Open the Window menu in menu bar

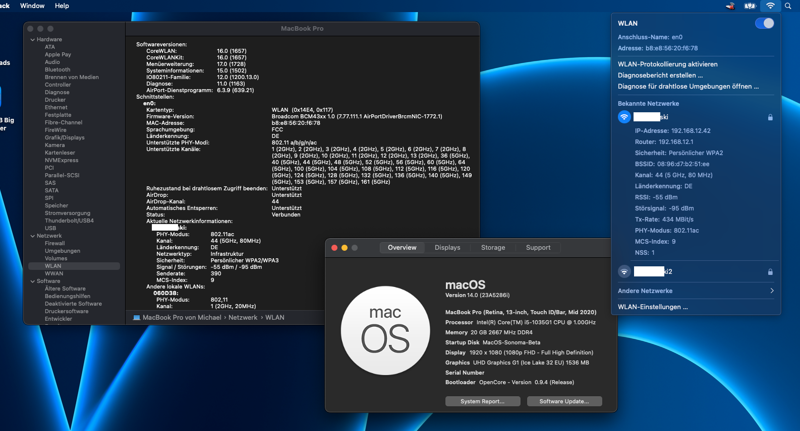(32, 6)
